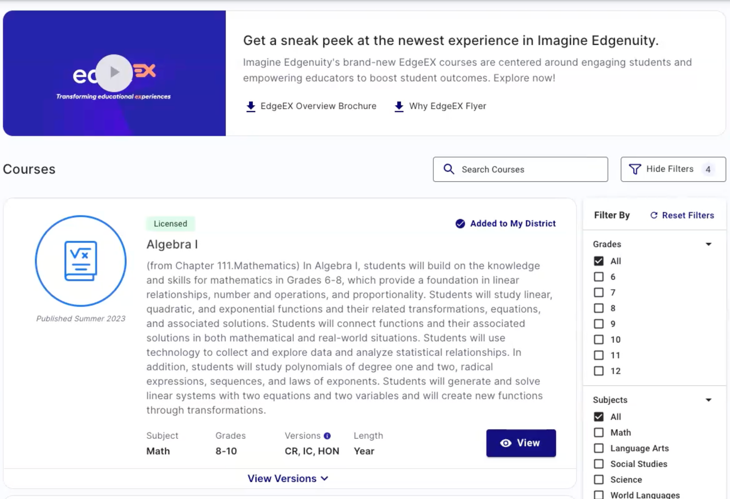
Task: Click the search magnifier icon
Action: click(x=449, y=169)
